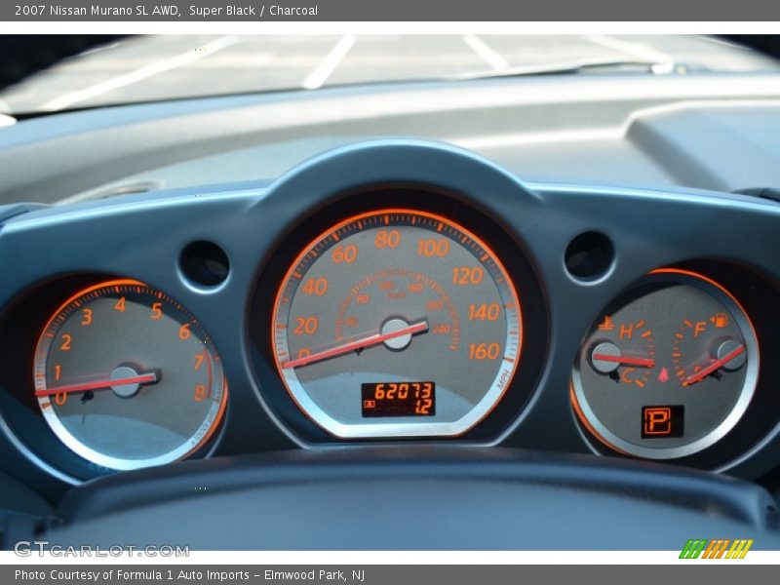
Task: Click the 3 mark on the tachometer
Action: pos(87,317)
